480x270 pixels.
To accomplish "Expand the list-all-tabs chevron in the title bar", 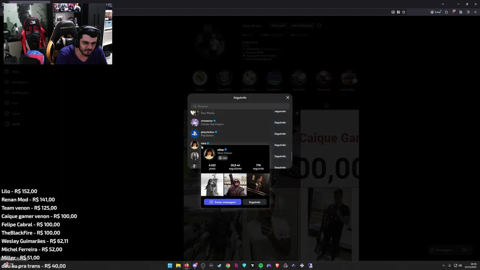I will 442,4.
